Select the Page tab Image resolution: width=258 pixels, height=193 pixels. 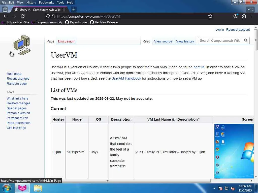(50, 41)
